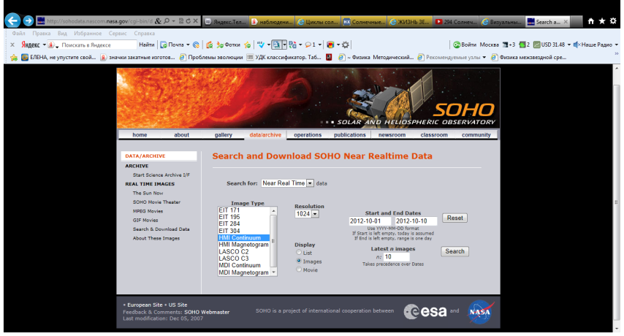Click the Yandex logo on the toolbar
The image size is (624, 336).
click(x=31, y=45)
